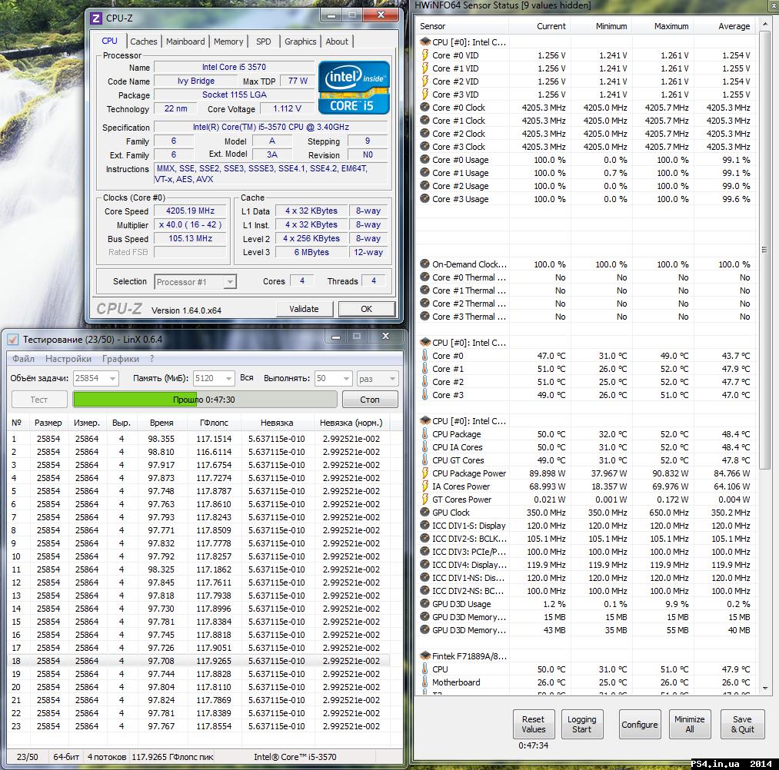Viewport: 779px width, 770px height.
Task: Click Save & Quit in HWiNFO64
Action: (x=742, y=724)
